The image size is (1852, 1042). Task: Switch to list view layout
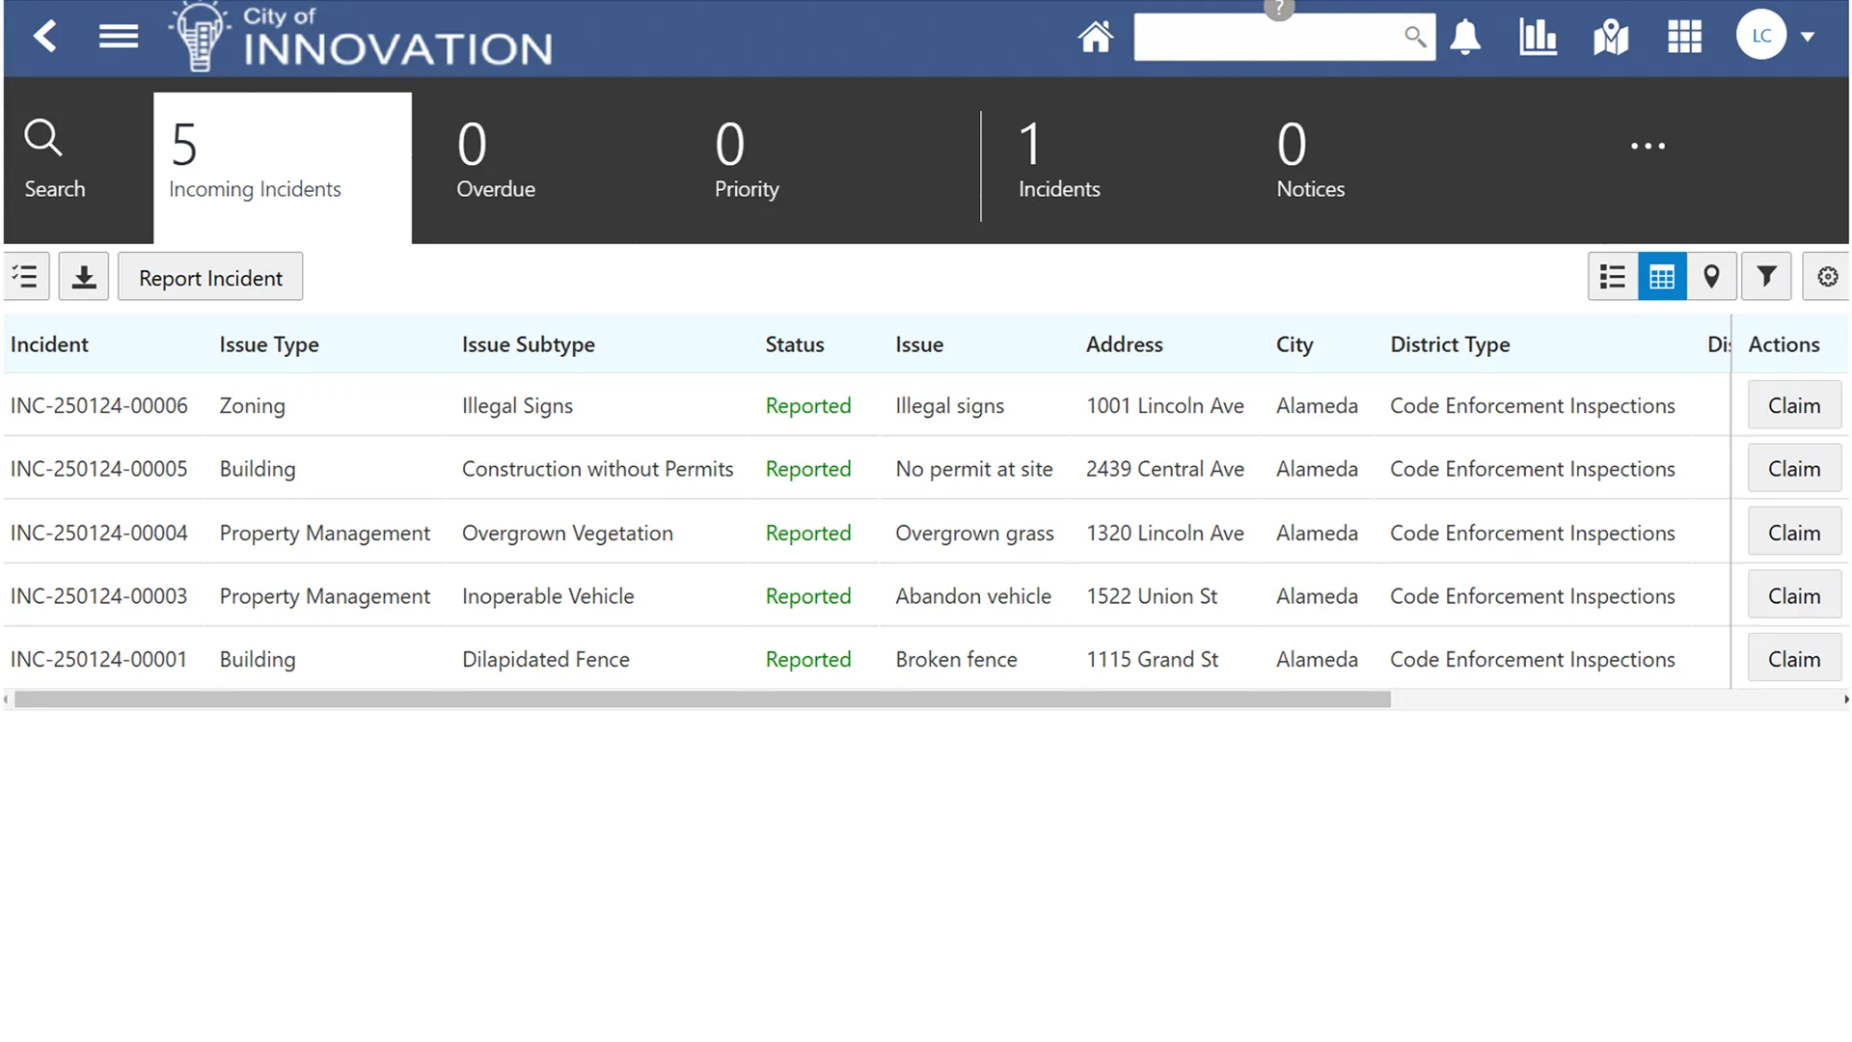click(x=1612, y=277)
